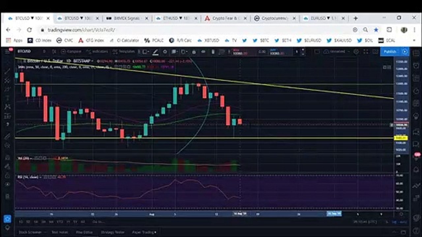Open the Paper Trading tab
Image resolution: width=422 pixels, height=237 pixels.
[144, 232]
